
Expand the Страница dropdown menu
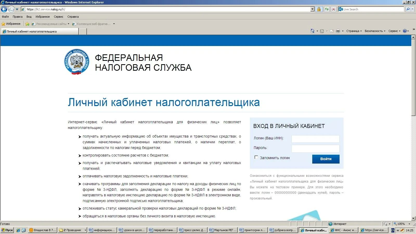click(353, 31)
